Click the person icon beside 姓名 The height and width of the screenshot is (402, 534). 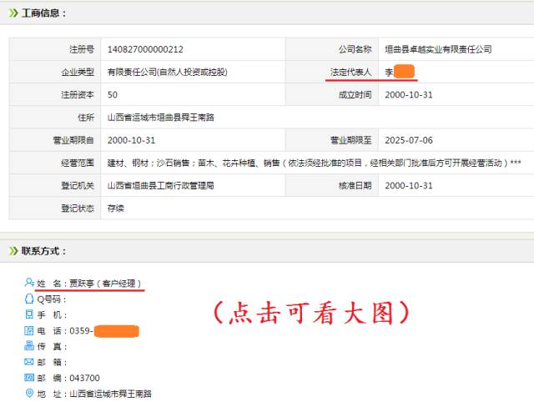[30, 284]
